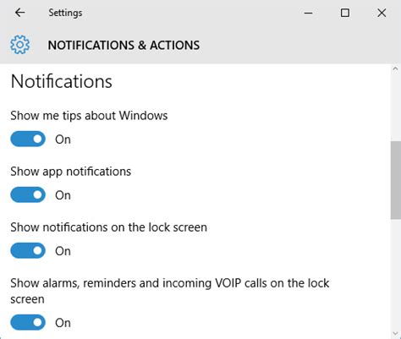This screenshot has height=339, width=401.
Task: Click the vertical scrollbar thumb
Action: pyautogui.click(x=396, y=180)
